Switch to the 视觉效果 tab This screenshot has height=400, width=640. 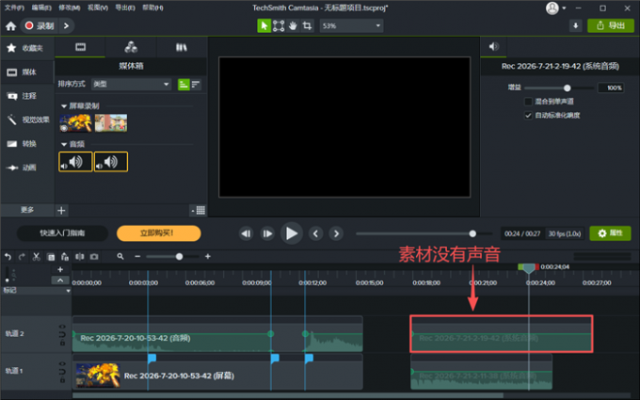tap(27, 120)
